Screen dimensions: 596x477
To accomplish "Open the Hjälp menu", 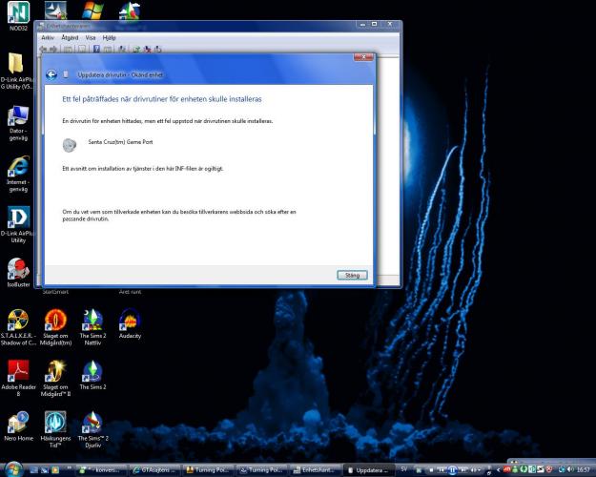I will point(109,37).
